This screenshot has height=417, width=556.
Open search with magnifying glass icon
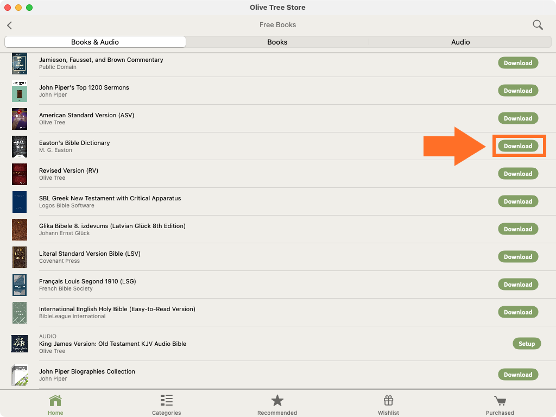[x=538, y=25]
